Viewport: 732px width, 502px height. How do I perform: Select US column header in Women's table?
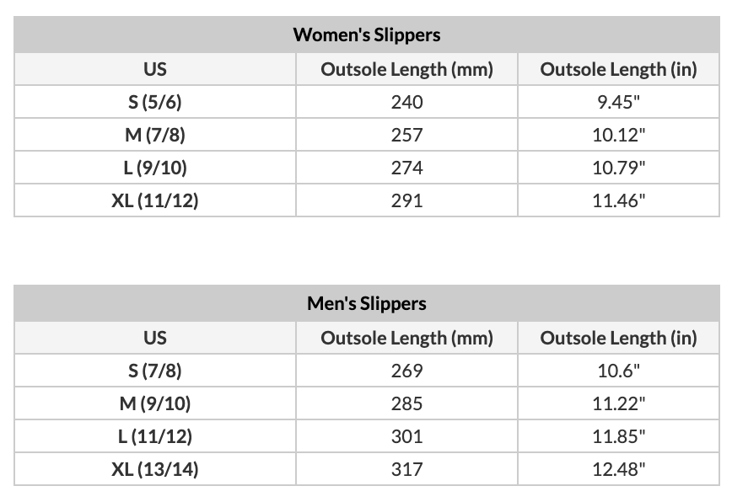tap(155, 69)
